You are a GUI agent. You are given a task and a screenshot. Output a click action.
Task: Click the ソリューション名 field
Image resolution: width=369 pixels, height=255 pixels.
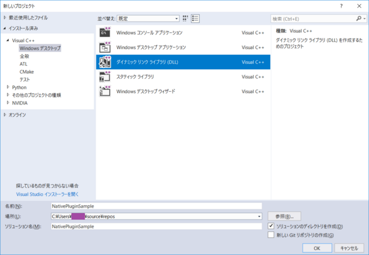[x=156, y=226]
